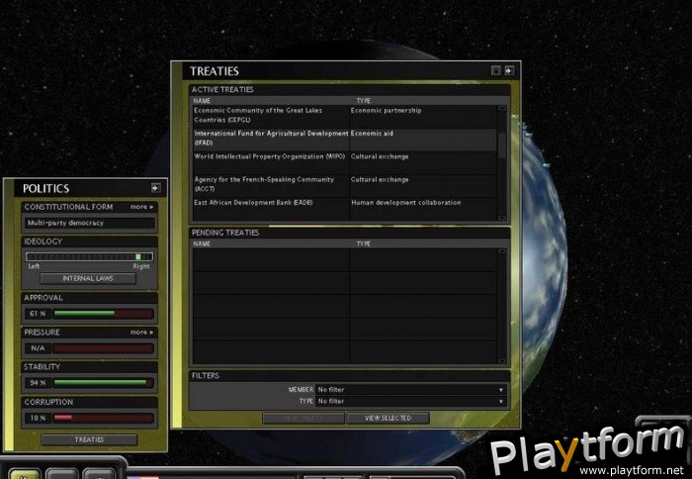Click down arrow of Pending Treaties scrollbar
The height and width of the screenshot is (479, 692).
point(502,361)
